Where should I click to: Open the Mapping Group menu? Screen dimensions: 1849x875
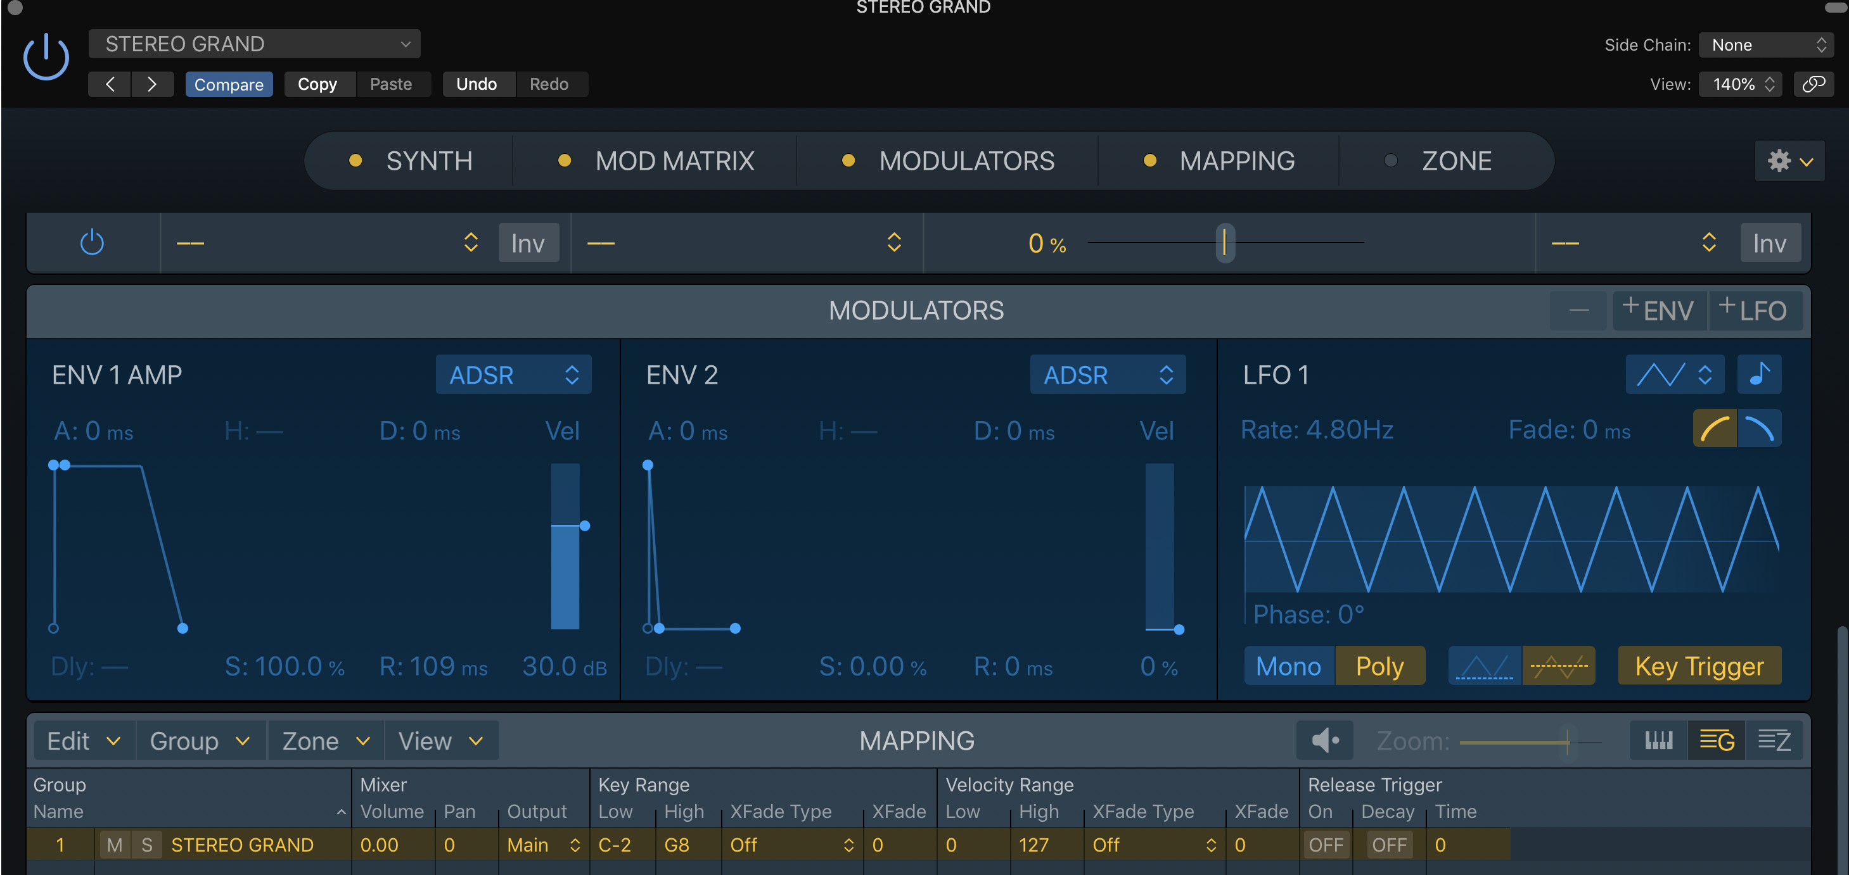tap(200, 740)
